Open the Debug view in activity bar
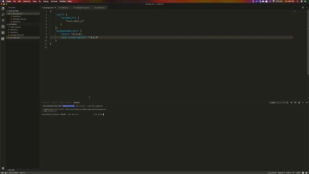Viewport: 309px width, 174px height. click(3, 27)
